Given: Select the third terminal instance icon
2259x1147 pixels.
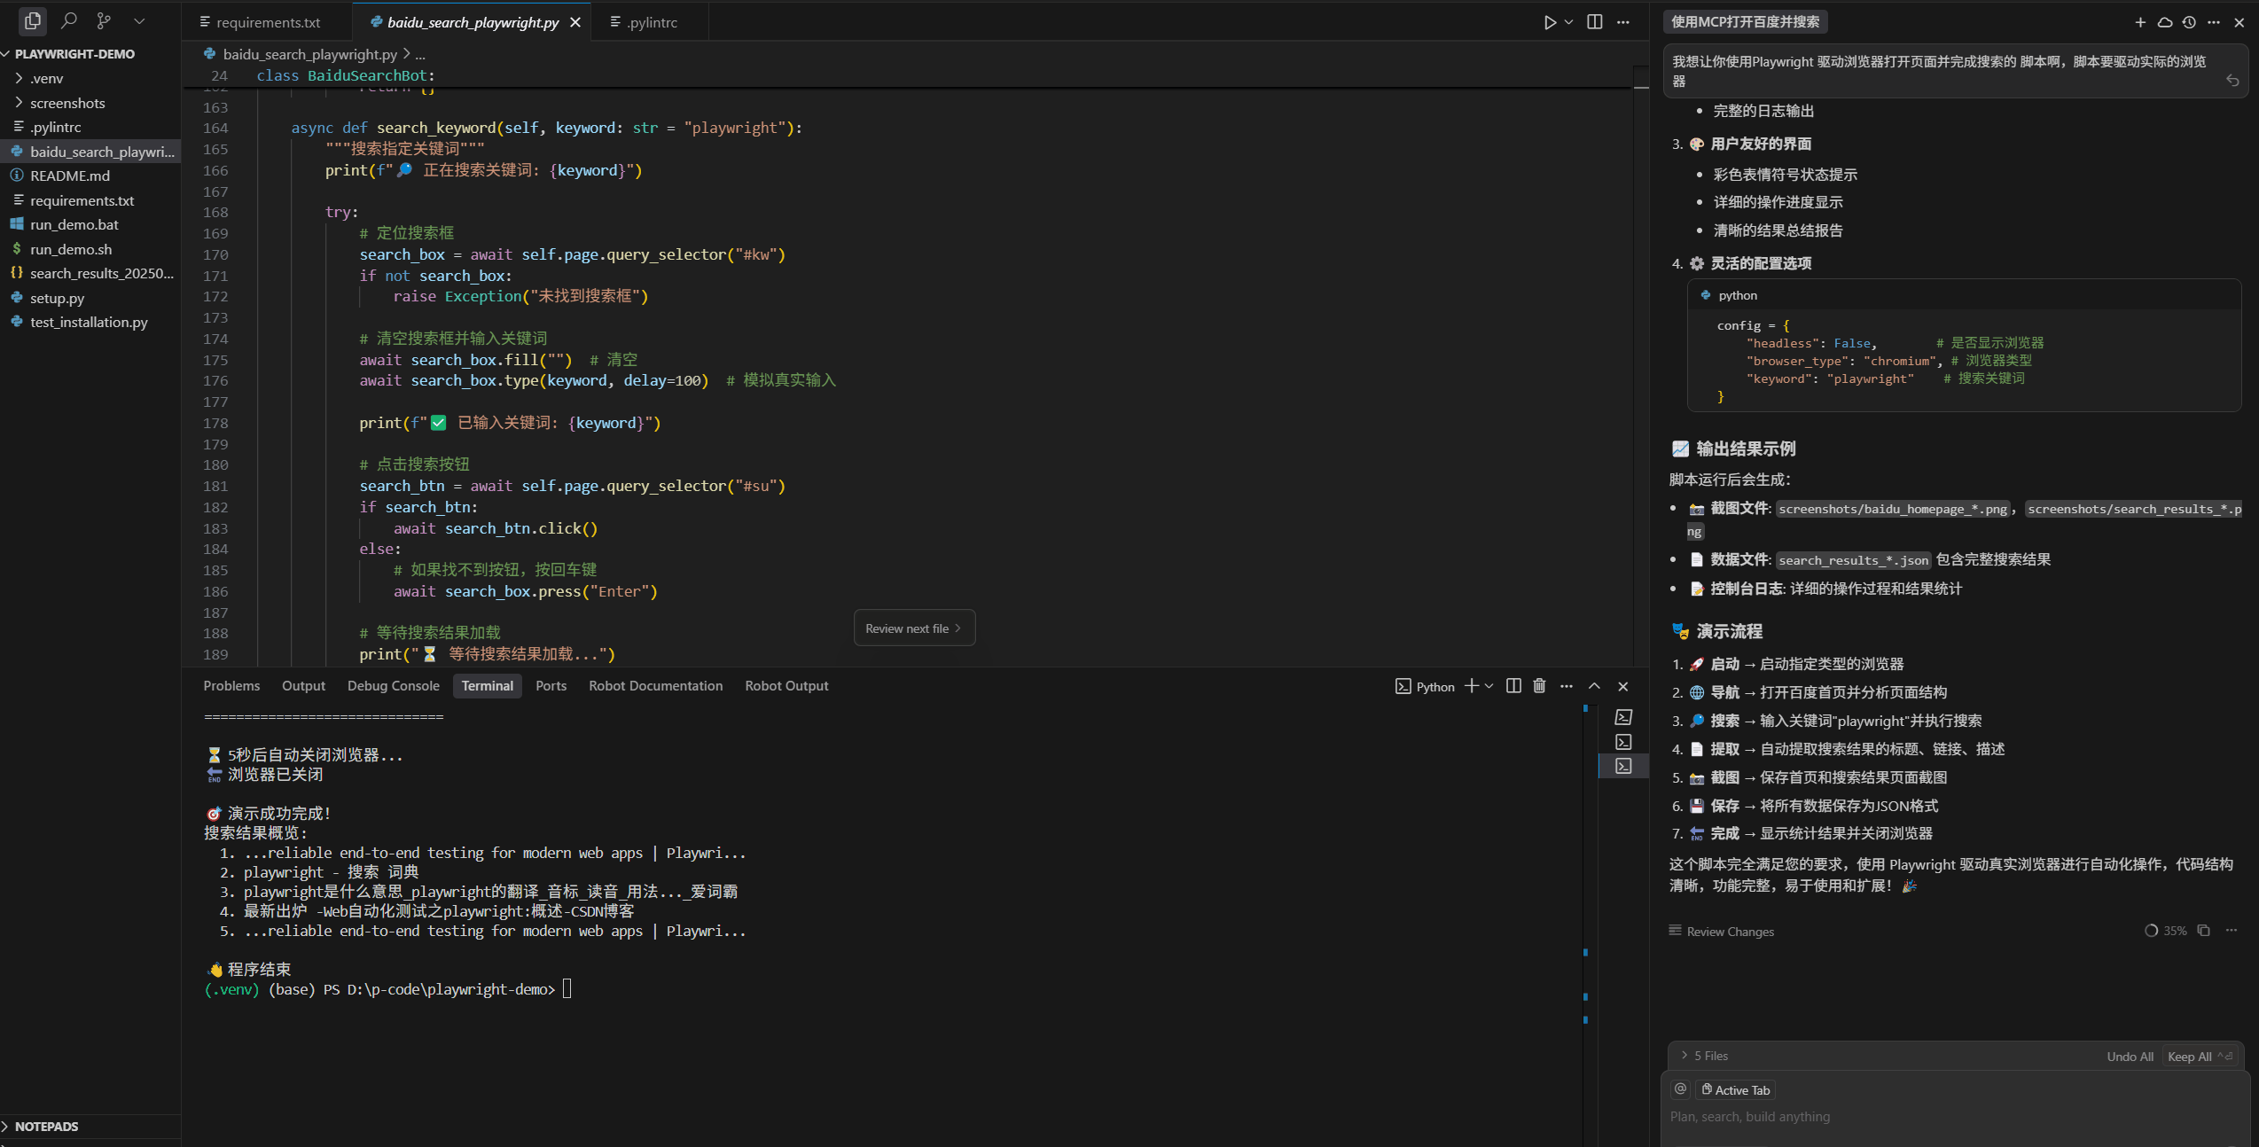Looking at the screenshot, I should (1623, 766).
